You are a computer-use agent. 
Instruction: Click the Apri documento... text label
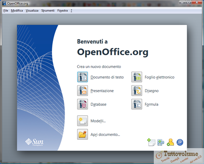click(x=105, y=134)
